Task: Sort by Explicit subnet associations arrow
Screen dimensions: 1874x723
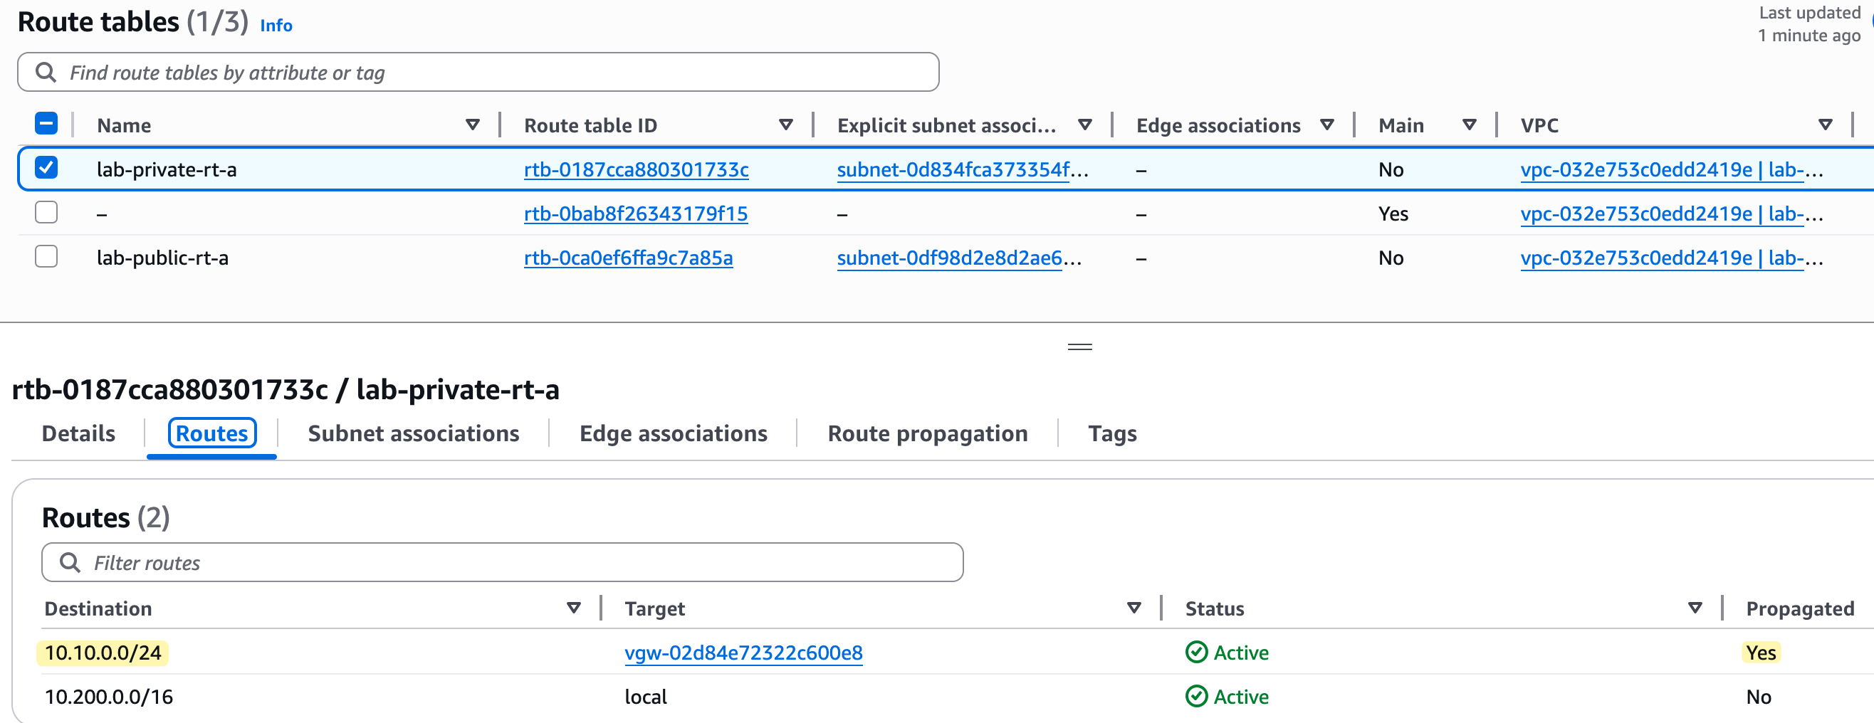Action: coord(1084,125)
